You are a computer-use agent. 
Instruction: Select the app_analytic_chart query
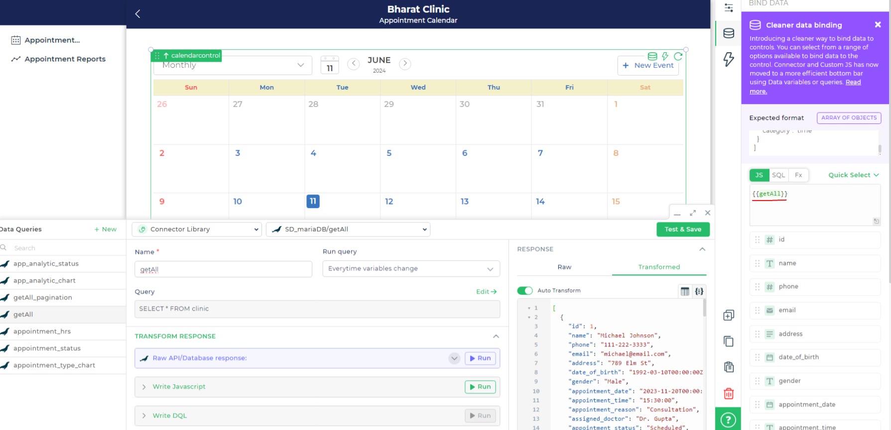point(63,281)
